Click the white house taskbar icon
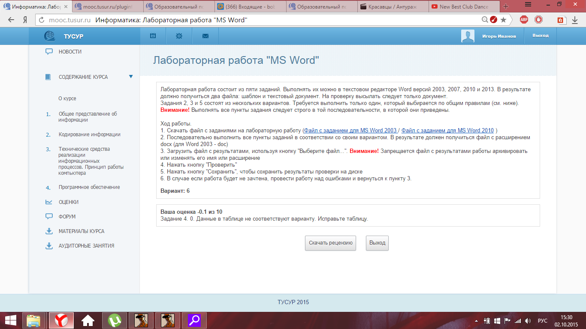 (x=88, y=320)
